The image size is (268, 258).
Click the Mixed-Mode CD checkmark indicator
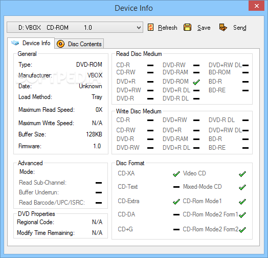(242, 187)
